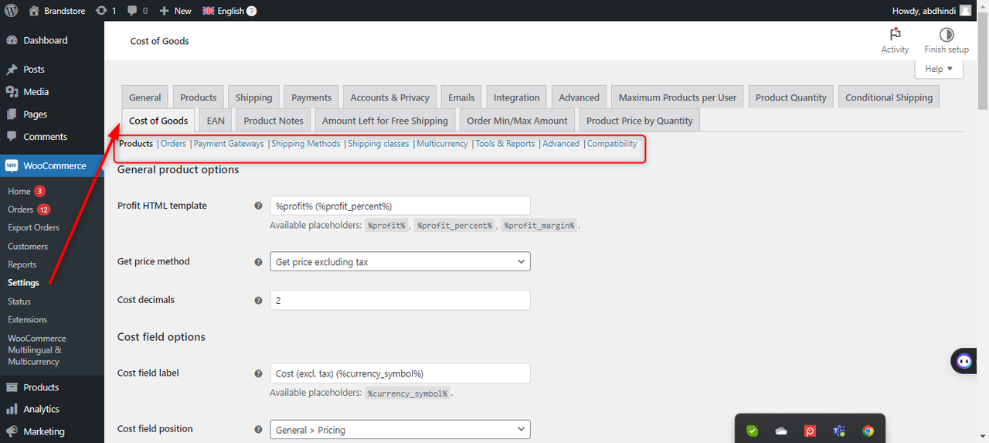Open Analytics in the sidebar

coord(52,409)
